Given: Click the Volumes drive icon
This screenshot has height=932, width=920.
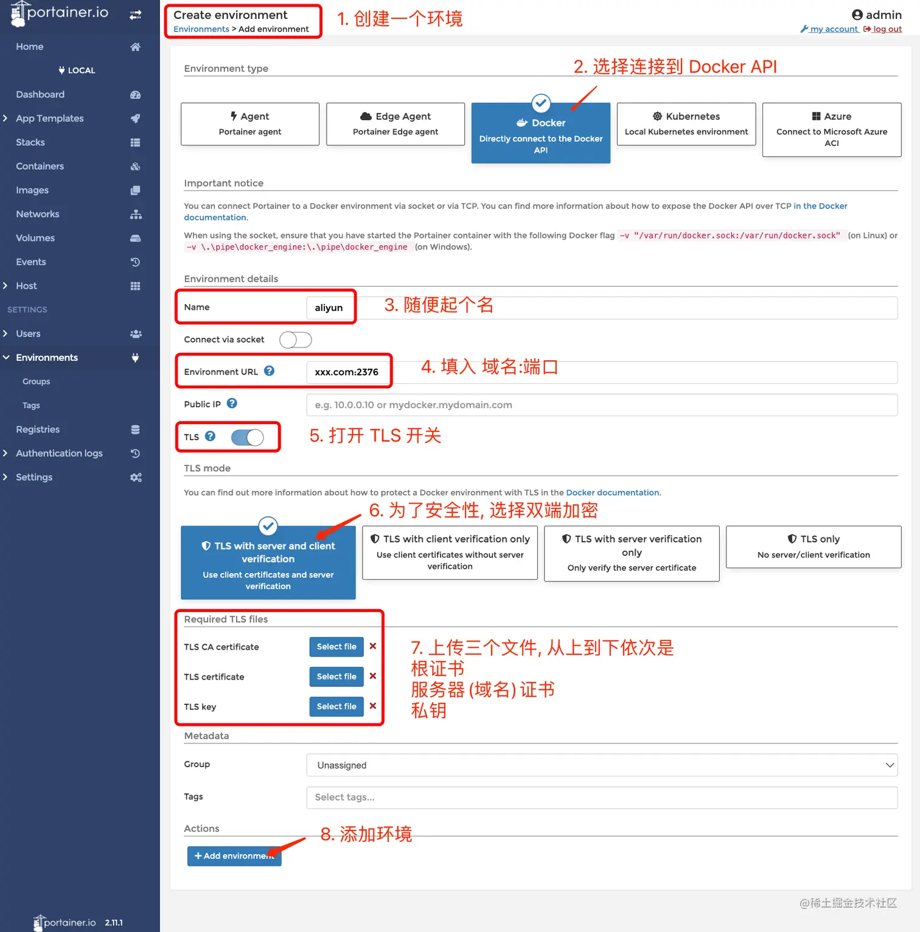Looking at the screenshot, I should point(136,238).
